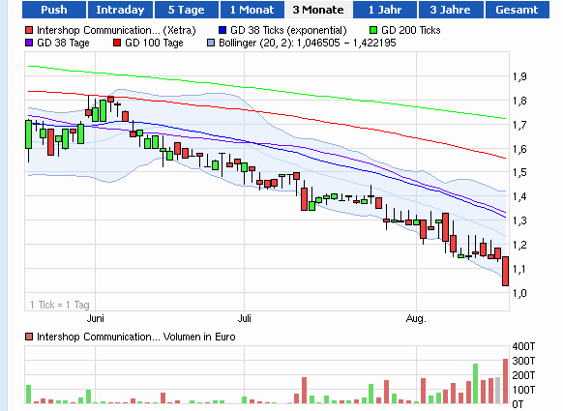Click the purple GD 38 Tage legend swatch

click(29, 43)
